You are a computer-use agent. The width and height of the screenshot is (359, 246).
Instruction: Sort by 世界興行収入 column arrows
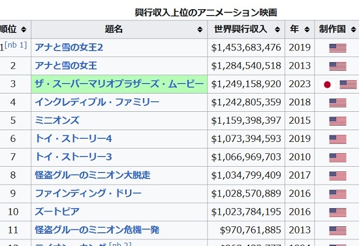click(277, 29)
